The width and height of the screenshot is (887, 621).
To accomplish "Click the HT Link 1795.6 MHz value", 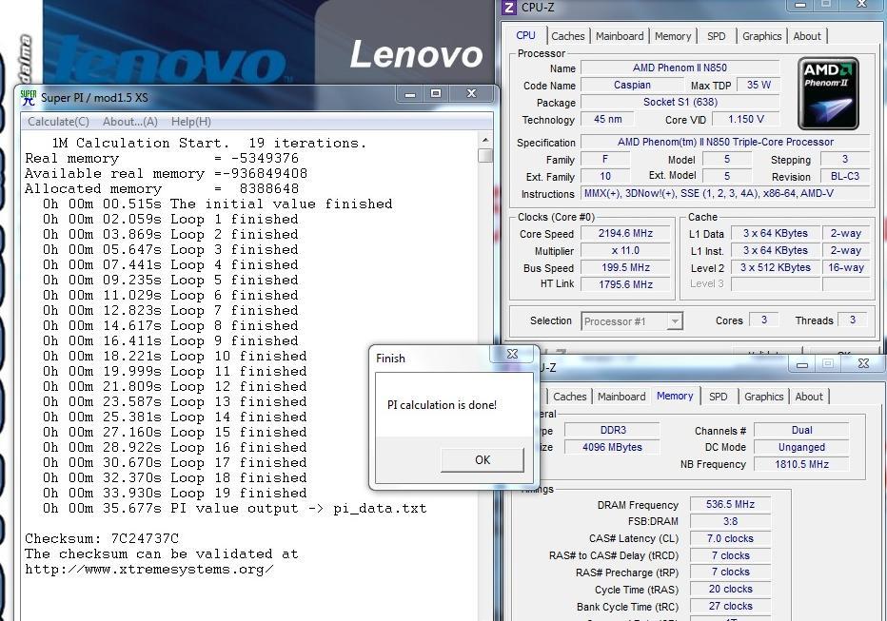I will pyautogui.click(x=625, y=284).
